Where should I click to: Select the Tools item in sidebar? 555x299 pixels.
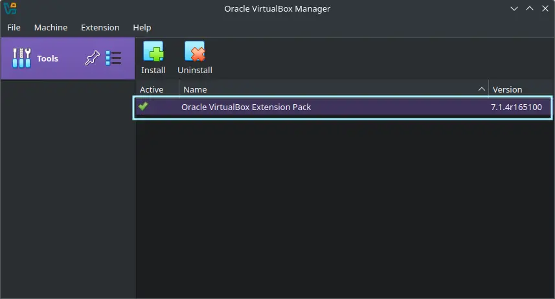click(67, 58)
